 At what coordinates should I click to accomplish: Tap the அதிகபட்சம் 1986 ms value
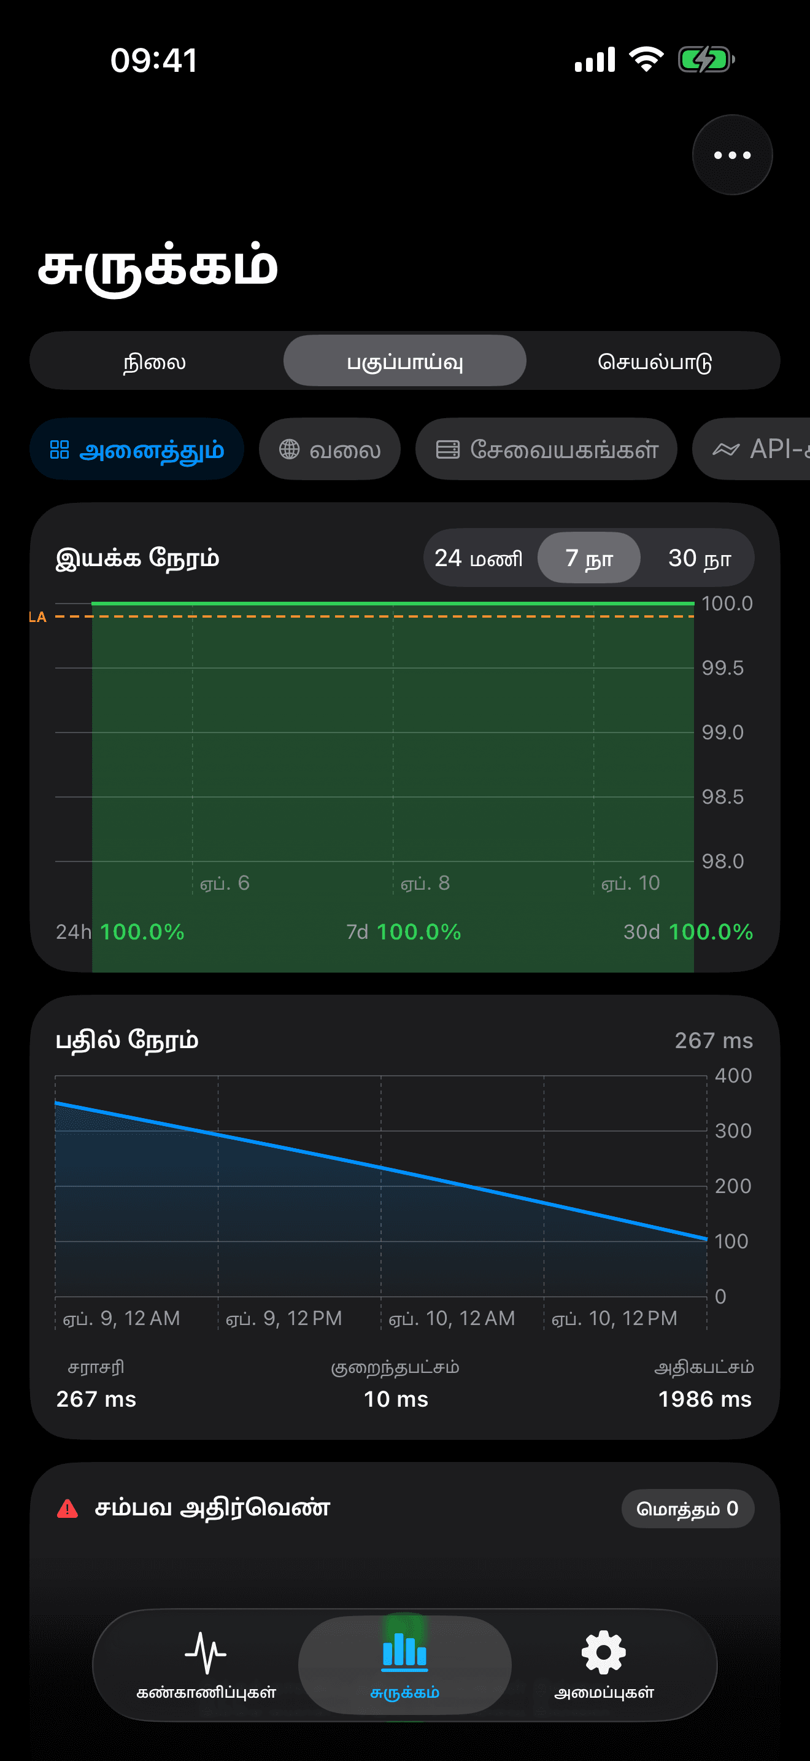click(x=704, y=1399)
